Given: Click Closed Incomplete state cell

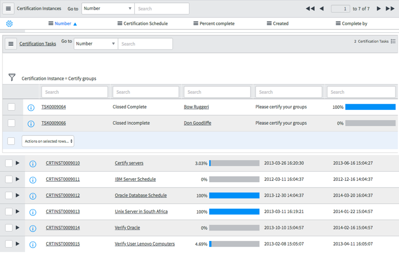Looking at the screenshot, I should pyautogui.click(x=131, y=123).
